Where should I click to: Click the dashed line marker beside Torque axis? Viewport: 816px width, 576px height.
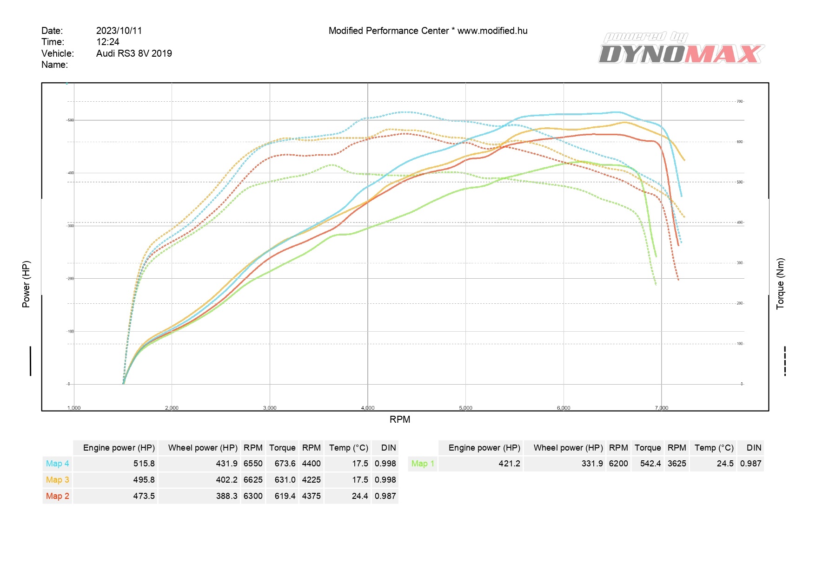tap(784, 360)
